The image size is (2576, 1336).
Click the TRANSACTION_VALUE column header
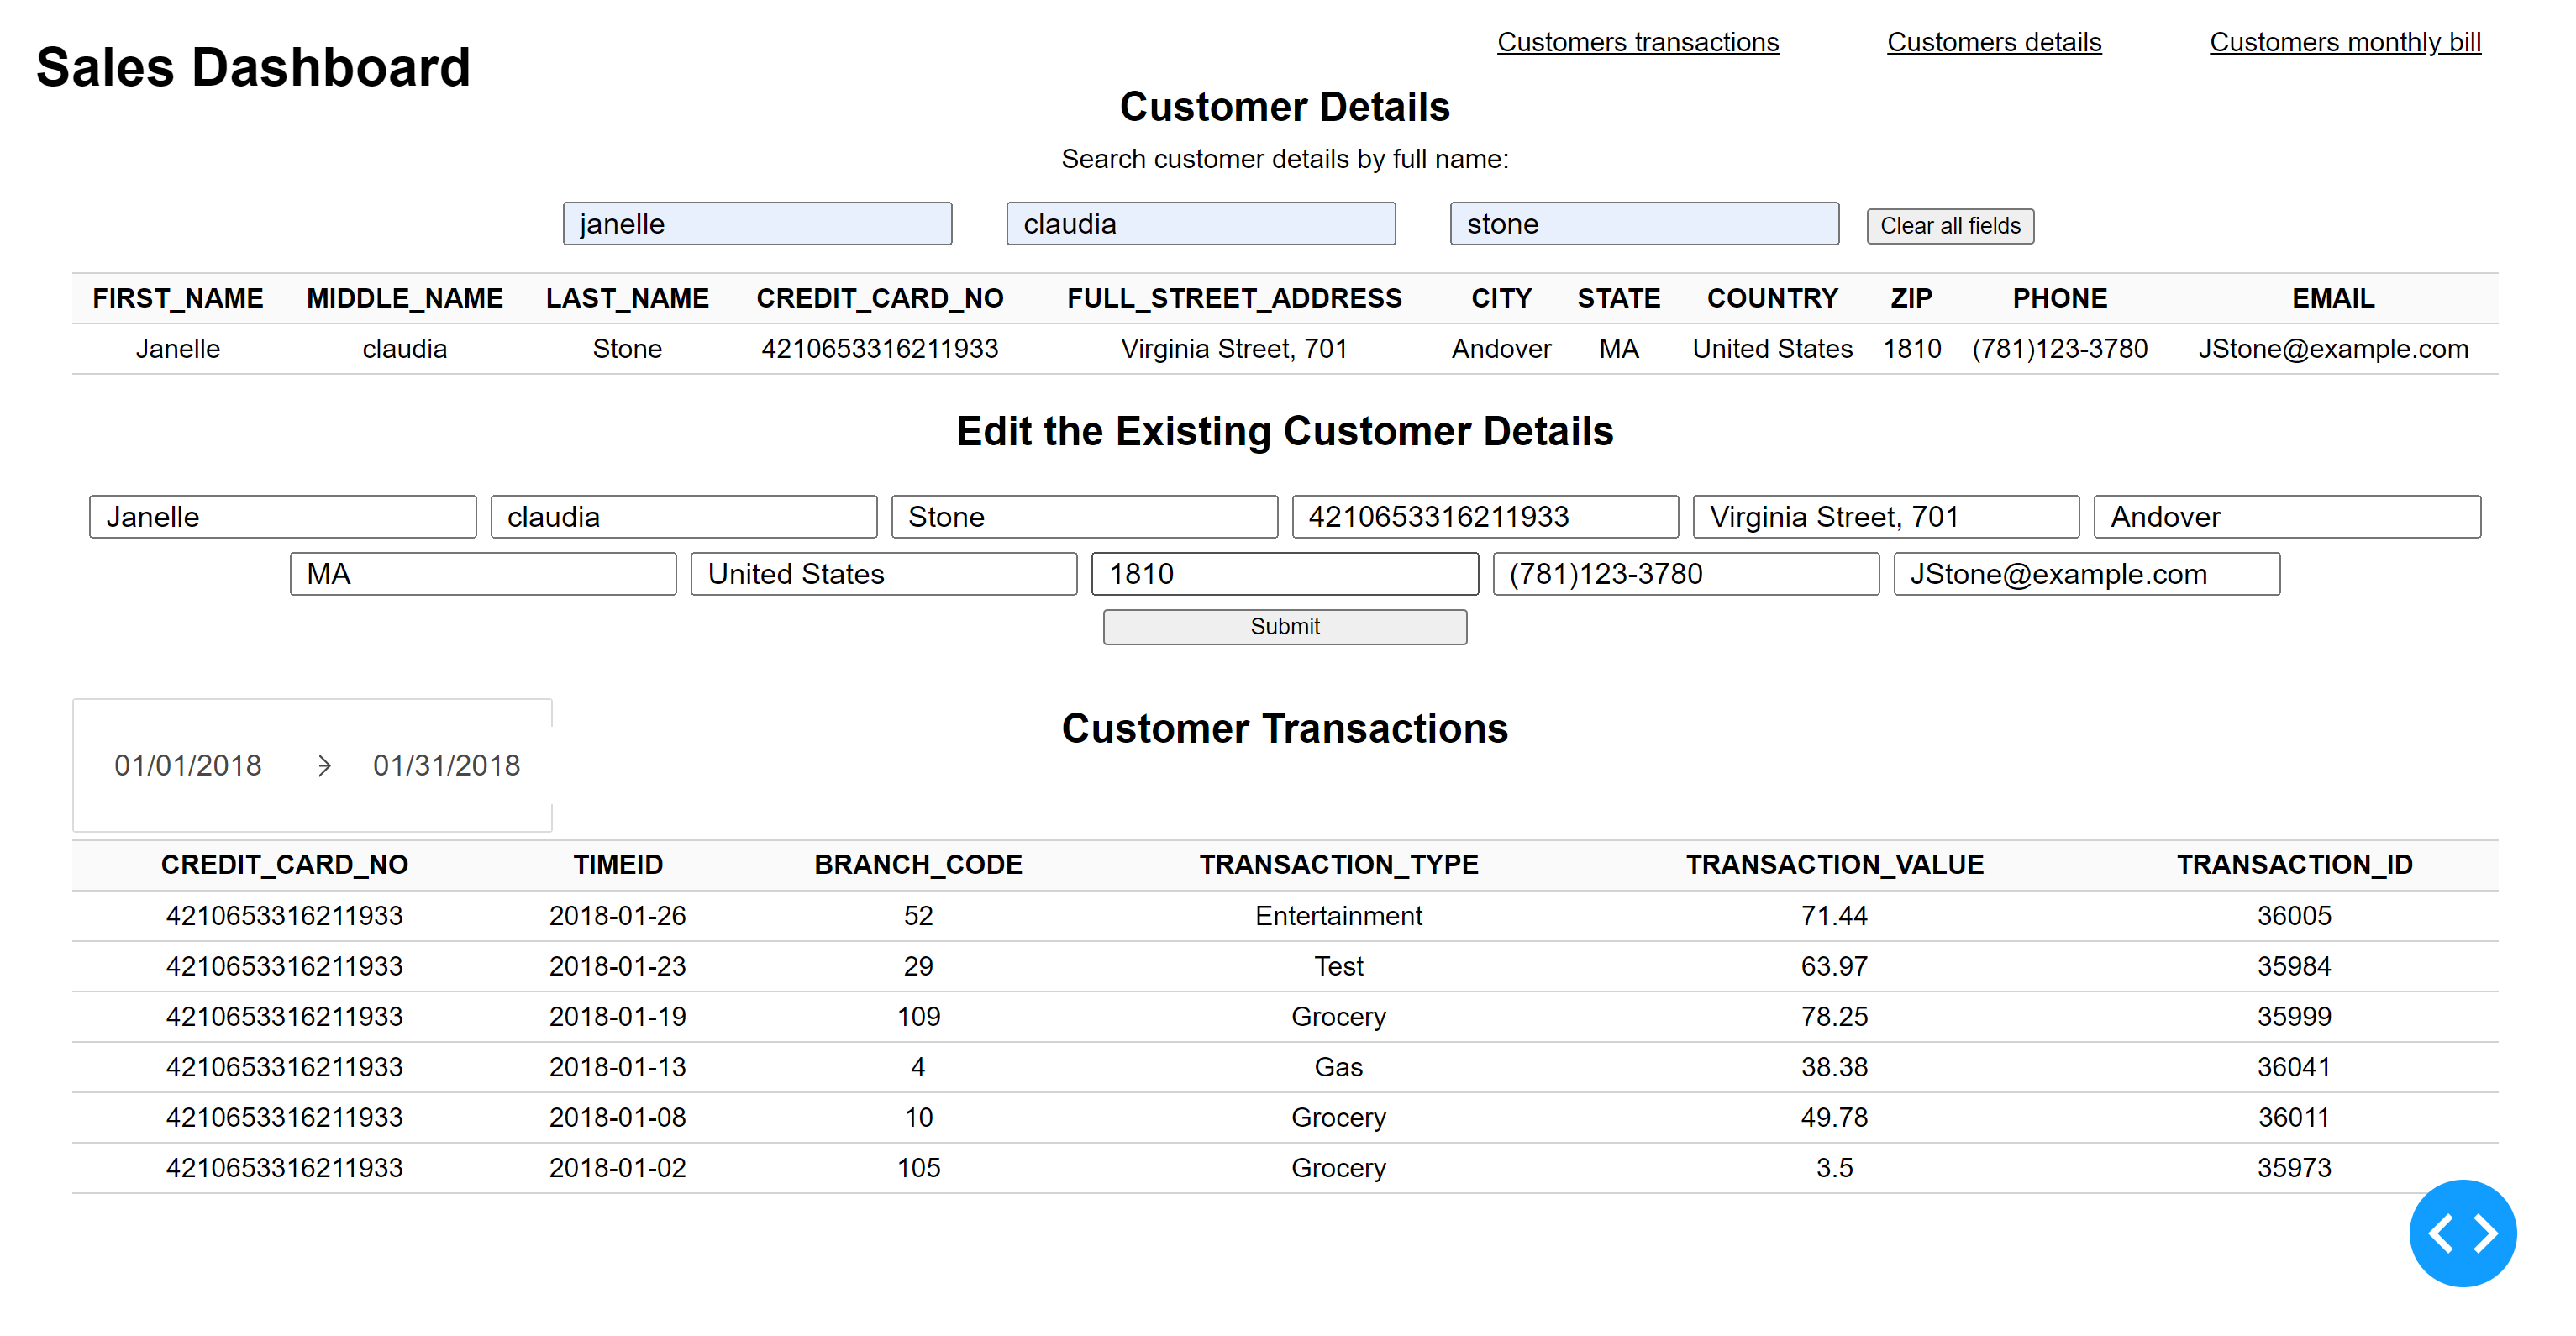[x=1835, y=864]
